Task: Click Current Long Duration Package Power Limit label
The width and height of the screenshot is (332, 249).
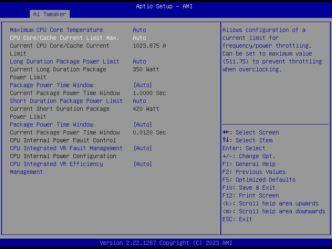Action: pos(58,73)
